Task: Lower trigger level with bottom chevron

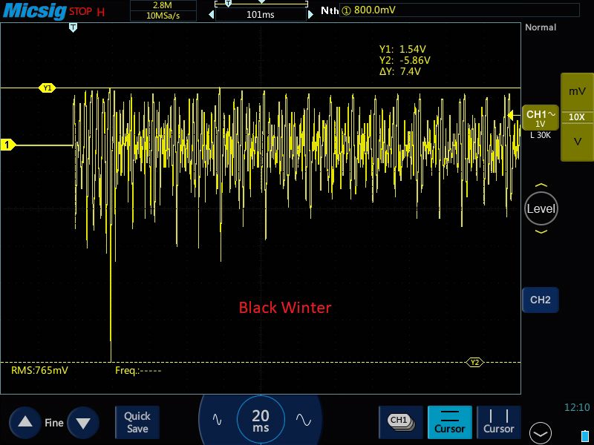Action: click(x=541, y=231)
